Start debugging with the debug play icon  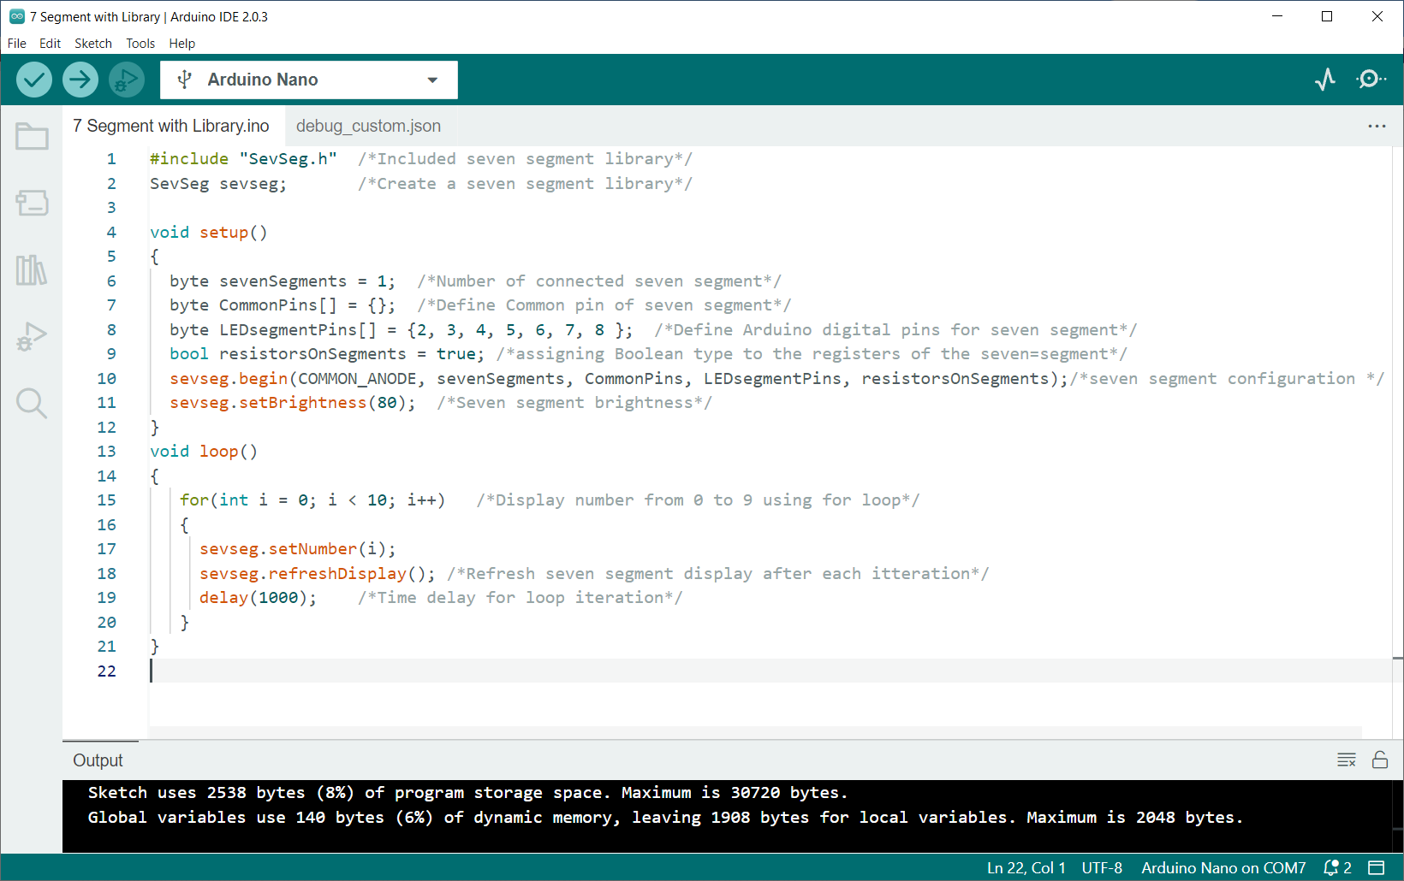tap(126, 80)
